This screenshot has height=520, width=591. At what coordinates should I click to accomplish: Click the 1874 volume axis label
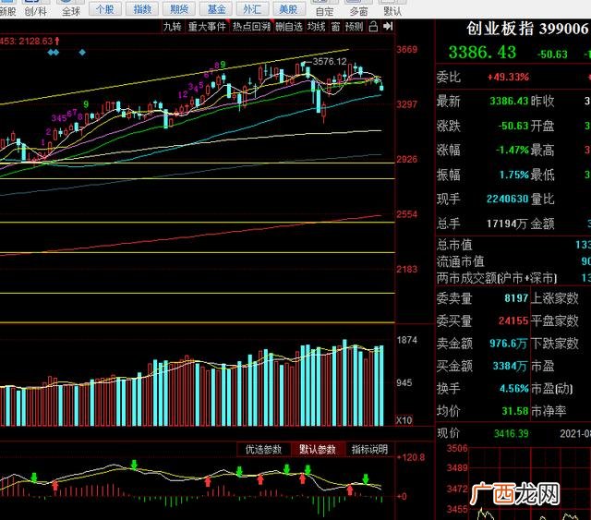coord(407,340)
